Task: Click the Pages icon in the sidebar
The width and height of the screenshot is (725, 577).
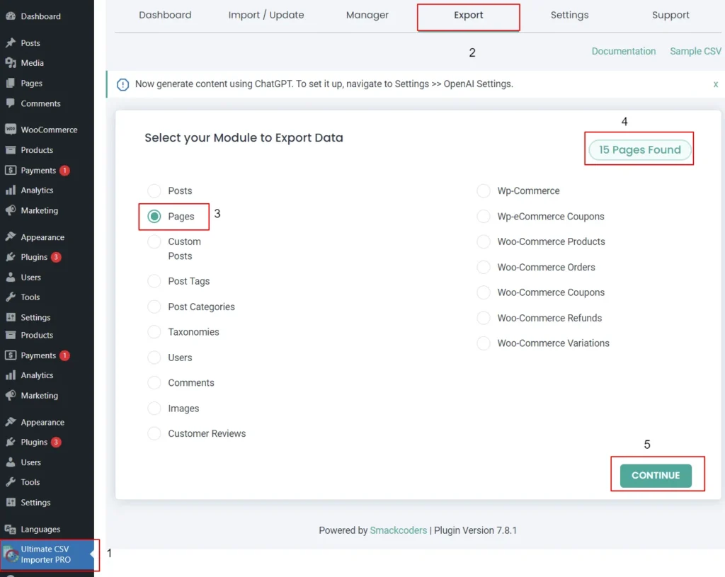Action: pyautogui.click(x=11, y=84)
